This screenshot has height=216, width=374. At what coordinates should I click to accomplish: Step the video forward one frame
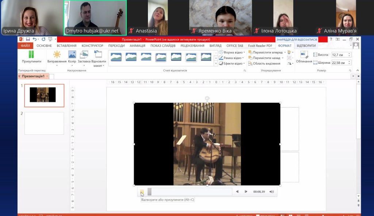pos(246,191)
